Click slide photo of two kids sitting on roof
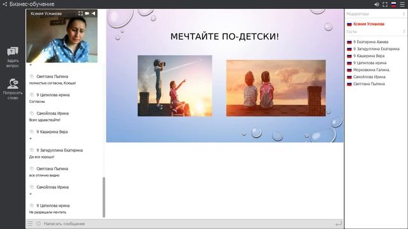The width and height of the screenshot is (408, 229). tap(276, 88)
